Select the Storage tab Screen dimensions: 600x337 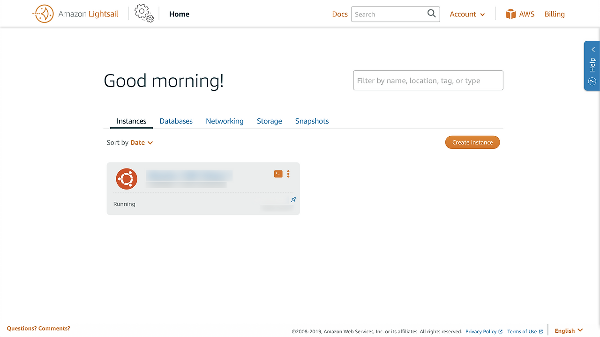(x=270, y=121)
